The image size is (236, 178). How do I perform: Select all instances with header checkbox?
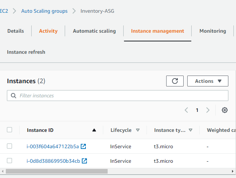point(9,130)
